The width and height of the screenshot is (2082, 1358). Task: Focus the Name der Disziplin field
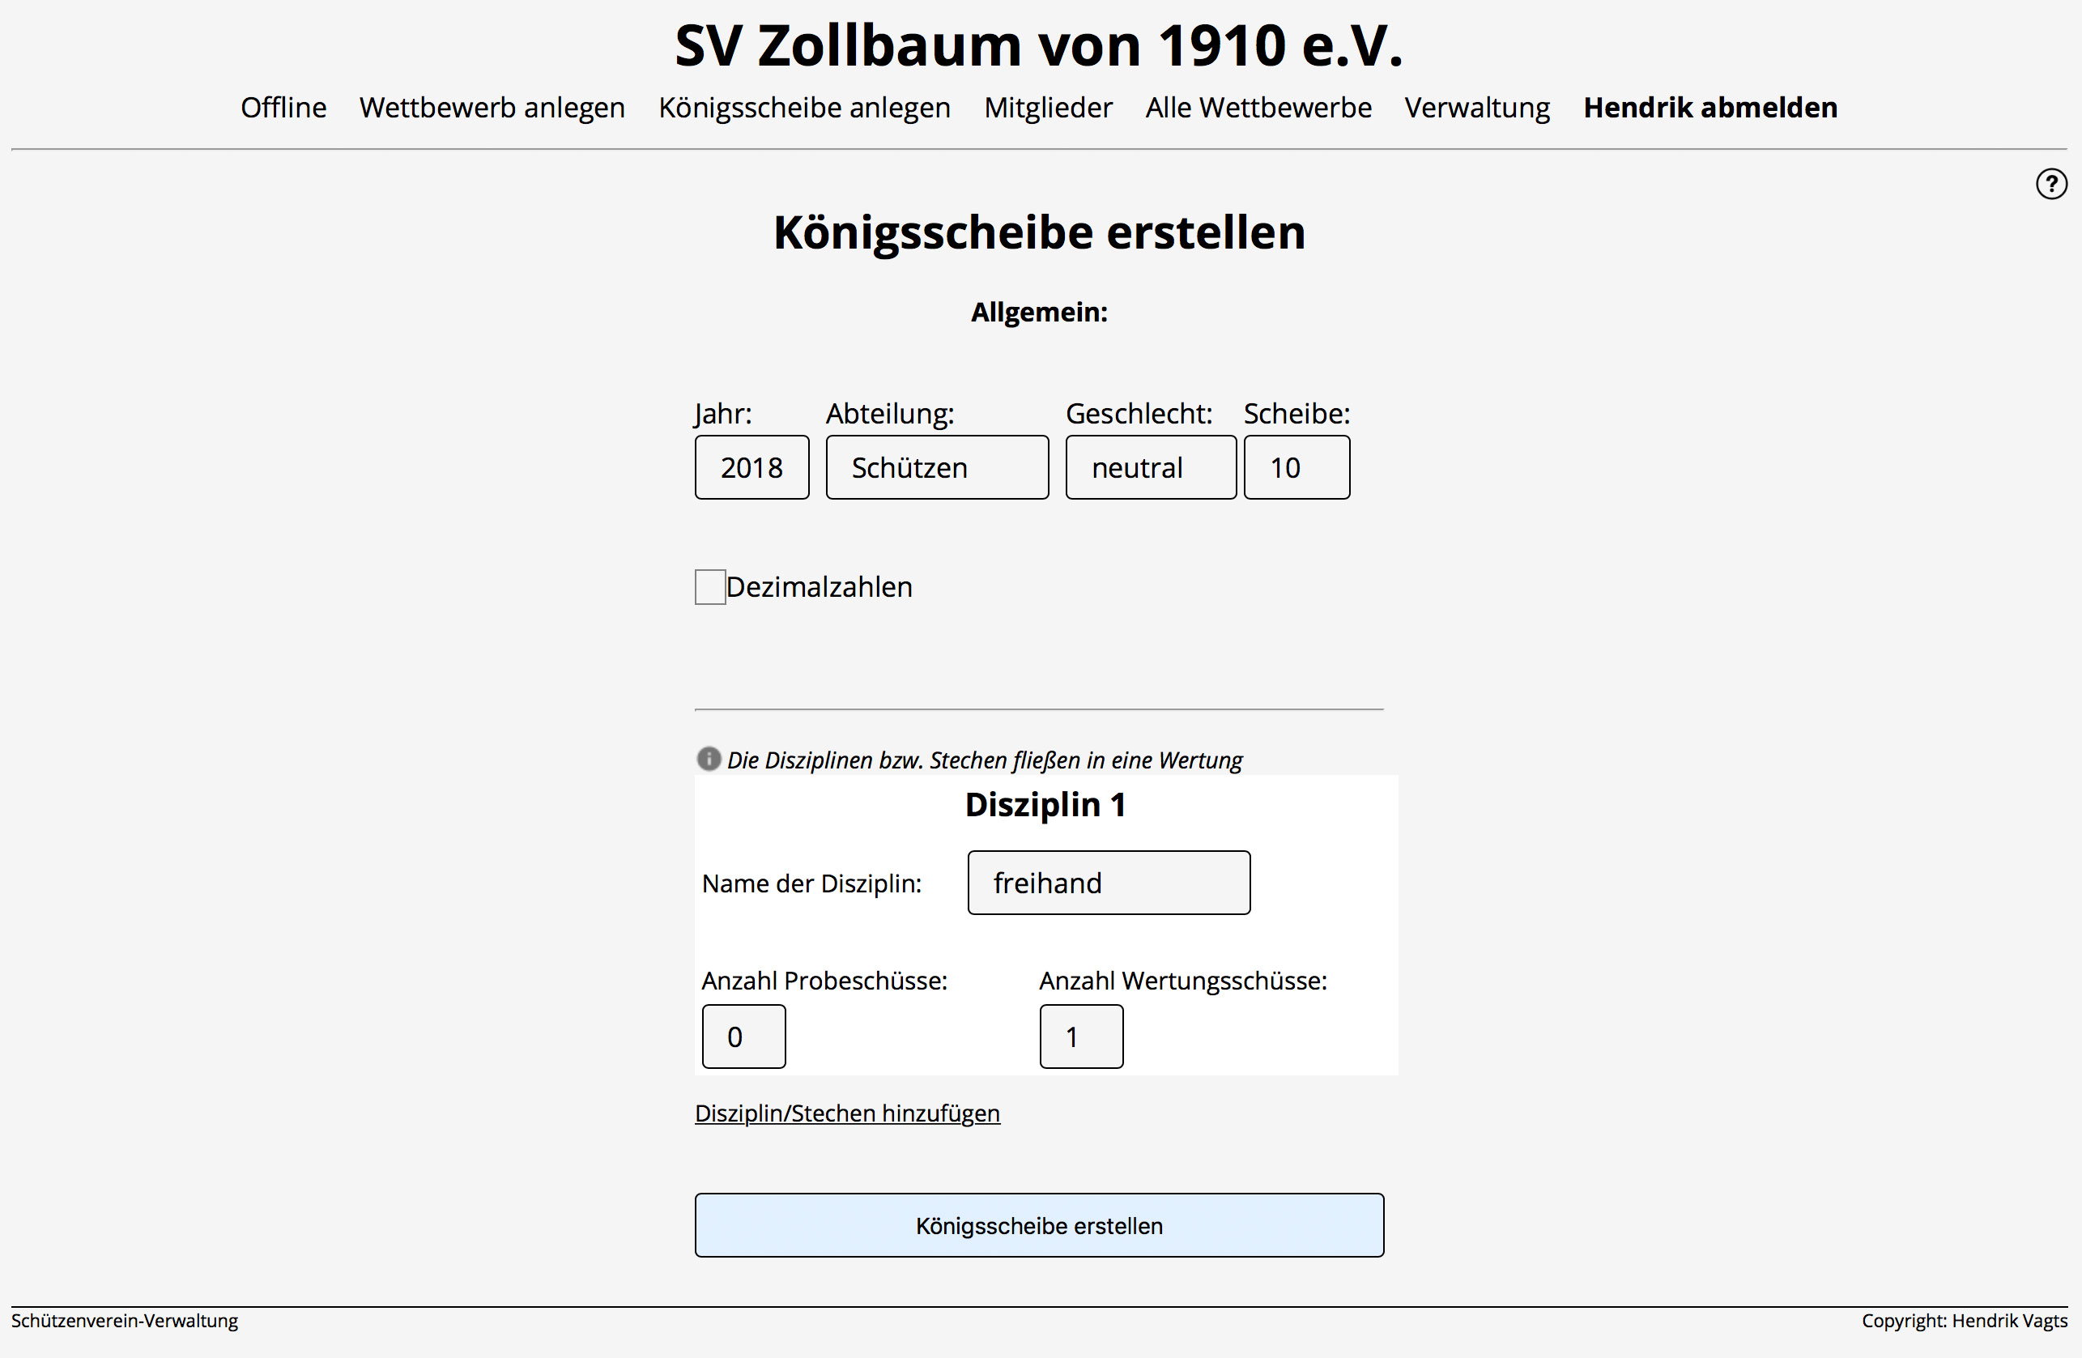[x=1108, y=883]
